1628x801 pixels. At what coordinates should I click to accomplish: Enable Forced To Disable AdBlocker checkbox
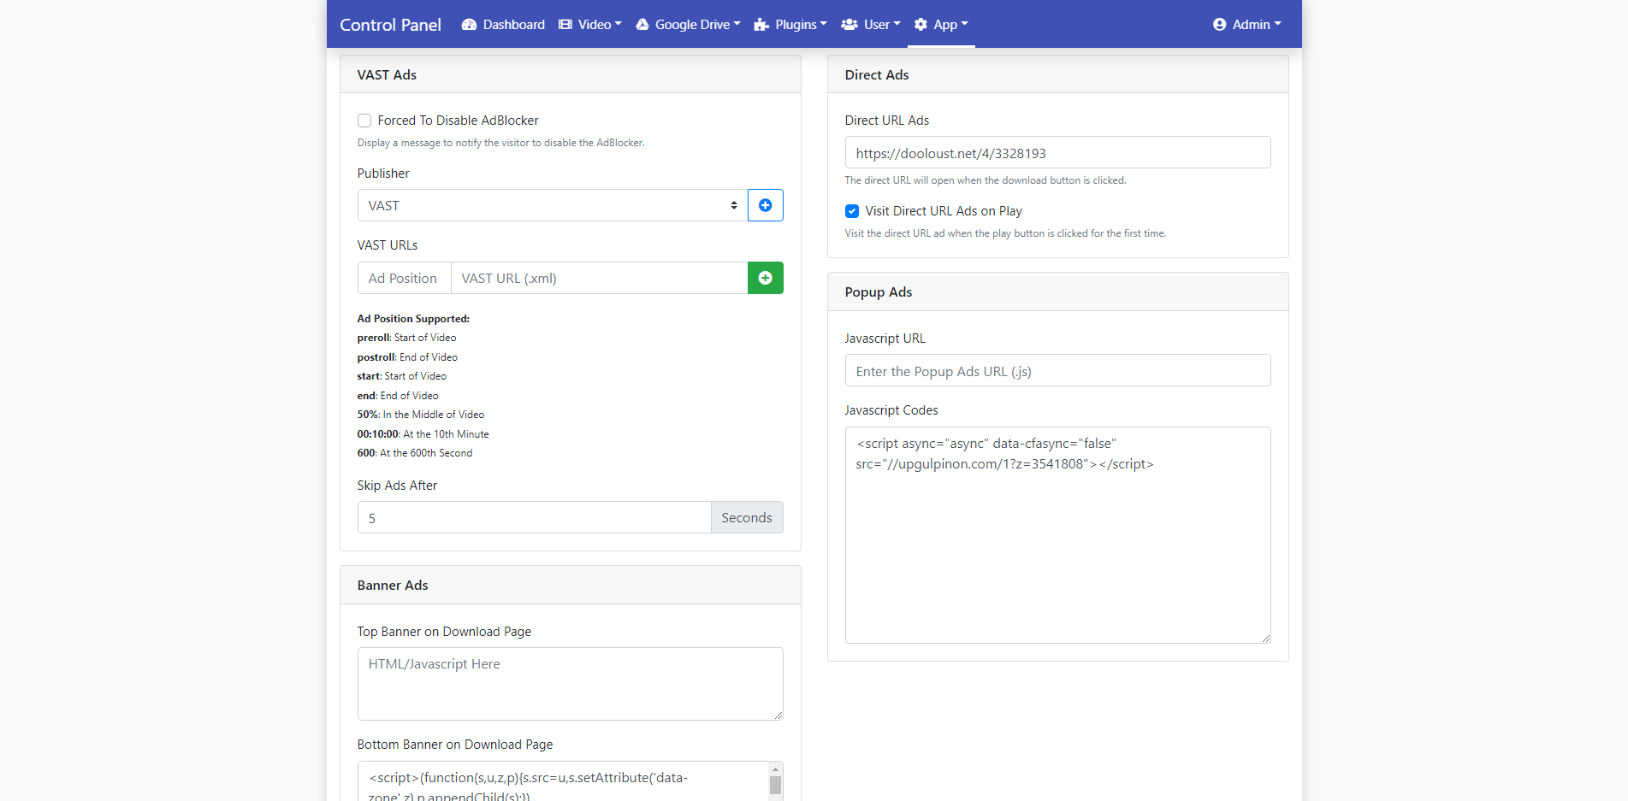364,121
